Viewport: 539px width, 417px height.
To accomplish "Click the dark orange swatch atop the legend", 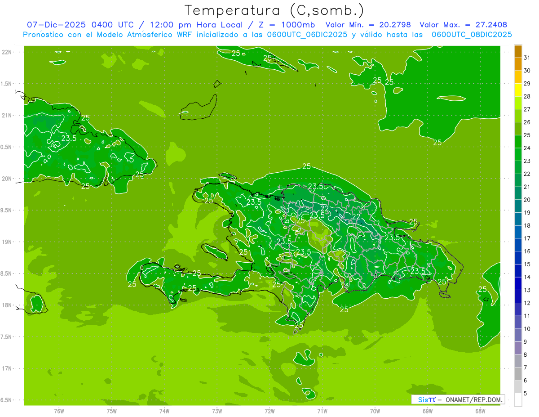I will tap(518, 52).
